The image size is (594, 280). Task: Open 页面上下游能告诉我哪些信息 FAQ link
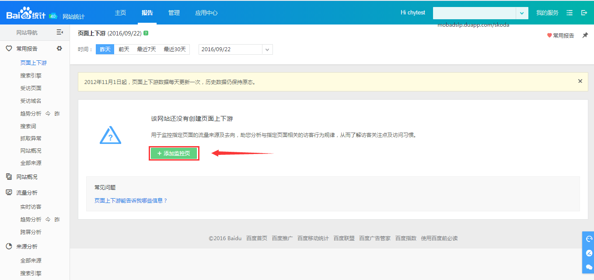click(131, 200)
